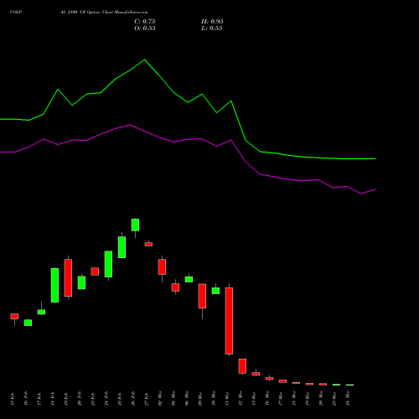
Task: Click the "26 Feb" date axis label
Action: [x=133, y=398]
